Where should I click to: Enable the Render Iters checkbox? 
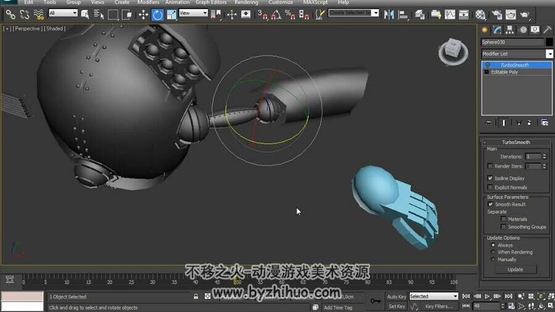tap(490, 166)
